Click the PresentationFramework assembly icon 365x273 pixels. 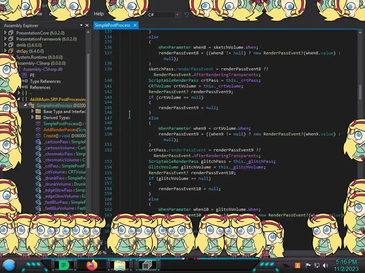11,39
